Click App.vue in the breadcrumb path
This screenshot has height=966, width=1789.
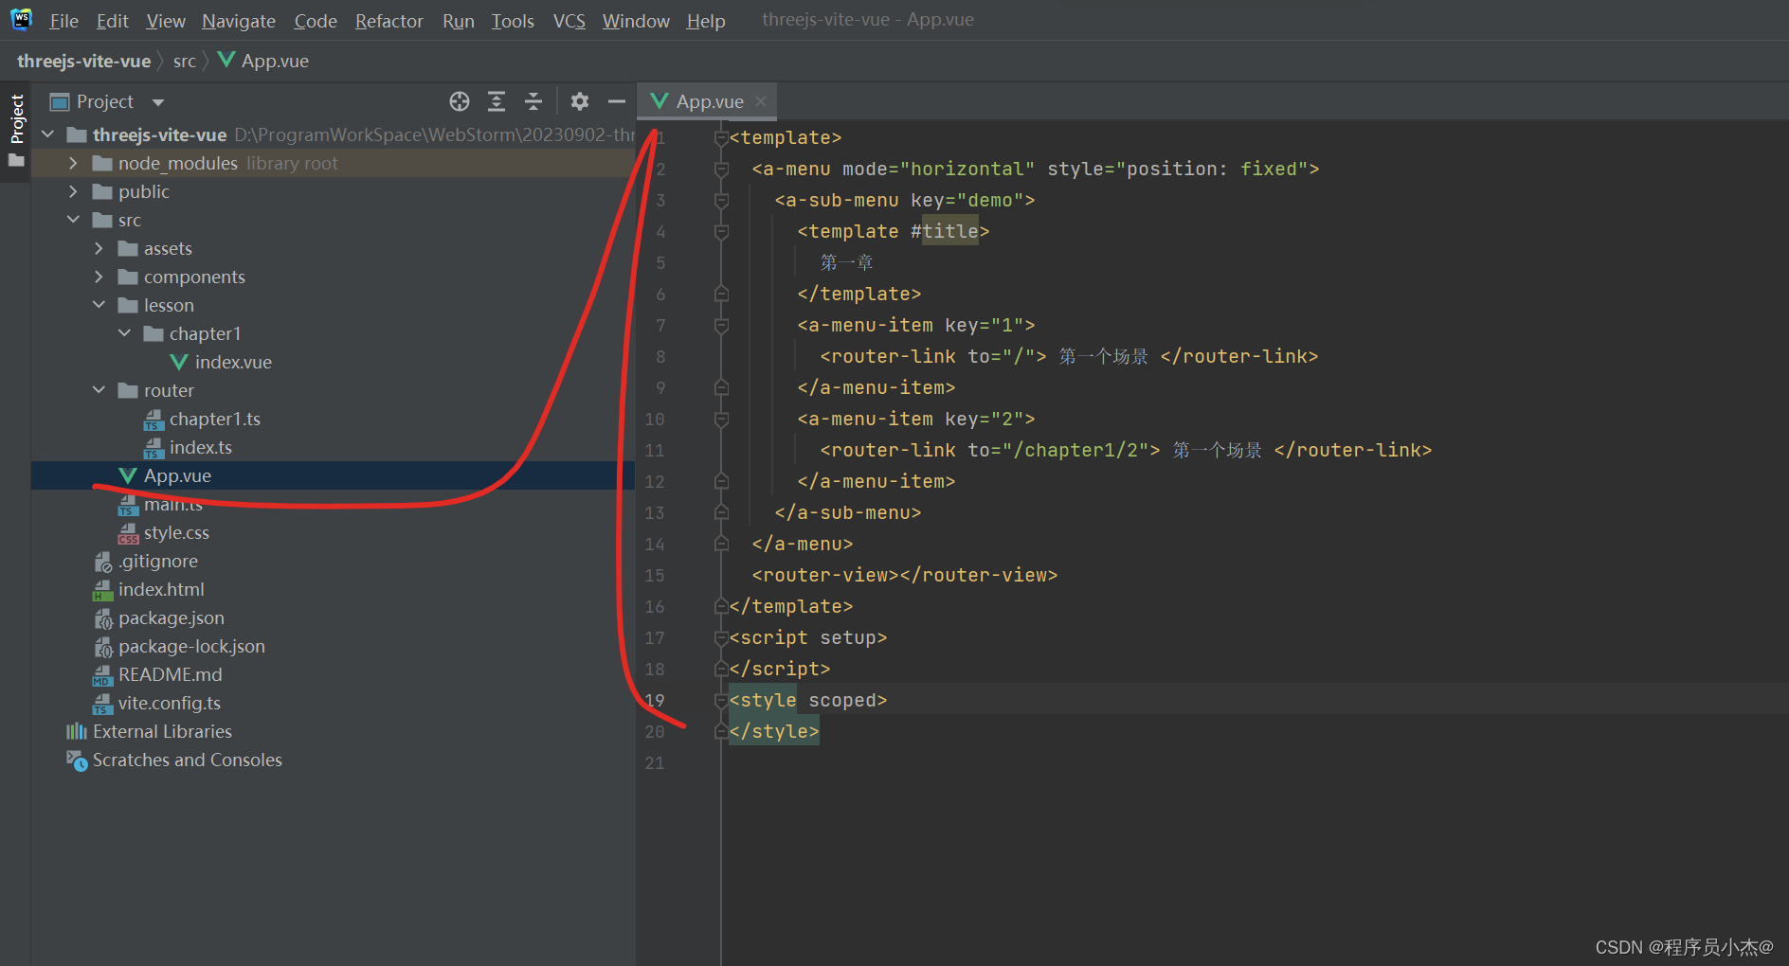(263, 61)
